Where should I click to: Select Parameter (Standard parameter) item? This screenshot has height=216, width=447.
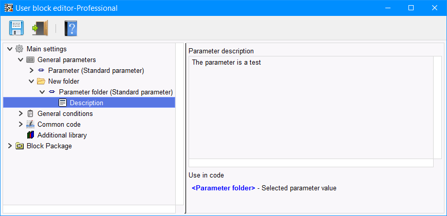point(96,70)
